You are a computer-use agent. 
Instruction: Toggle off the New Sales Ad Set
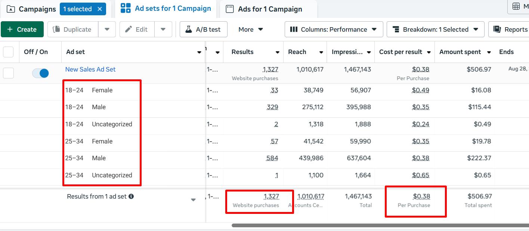pos(40,73)
